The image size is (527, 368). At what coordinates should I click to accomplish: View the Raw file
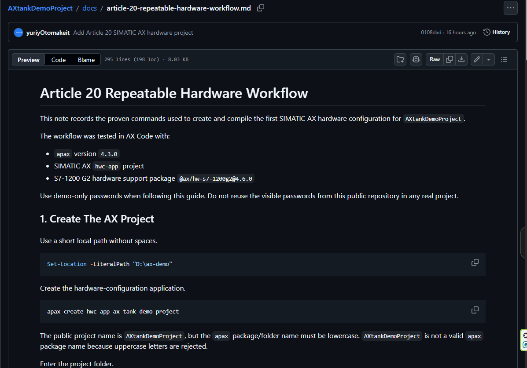pyautogui.click(x=435, y=59)
